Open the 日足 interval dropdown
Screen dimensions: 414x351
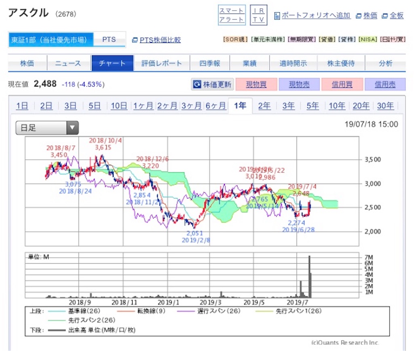[47, 128]
